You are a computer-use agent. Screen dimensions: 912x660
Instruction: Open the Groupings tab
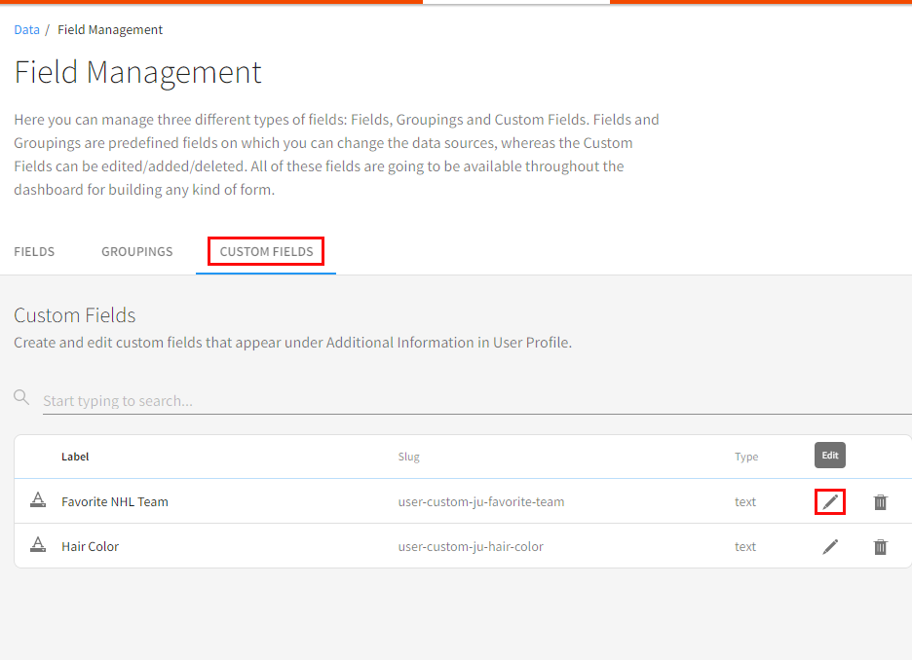coord(137,252)
